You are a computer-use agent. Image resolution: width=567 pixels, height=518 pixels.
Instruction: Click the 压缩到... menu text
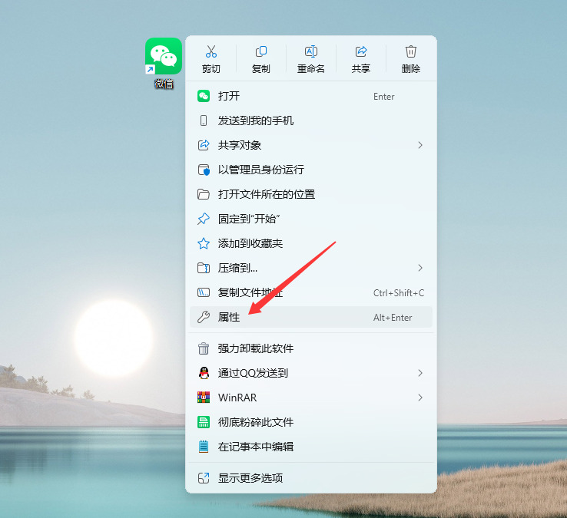tap(237, 268)
